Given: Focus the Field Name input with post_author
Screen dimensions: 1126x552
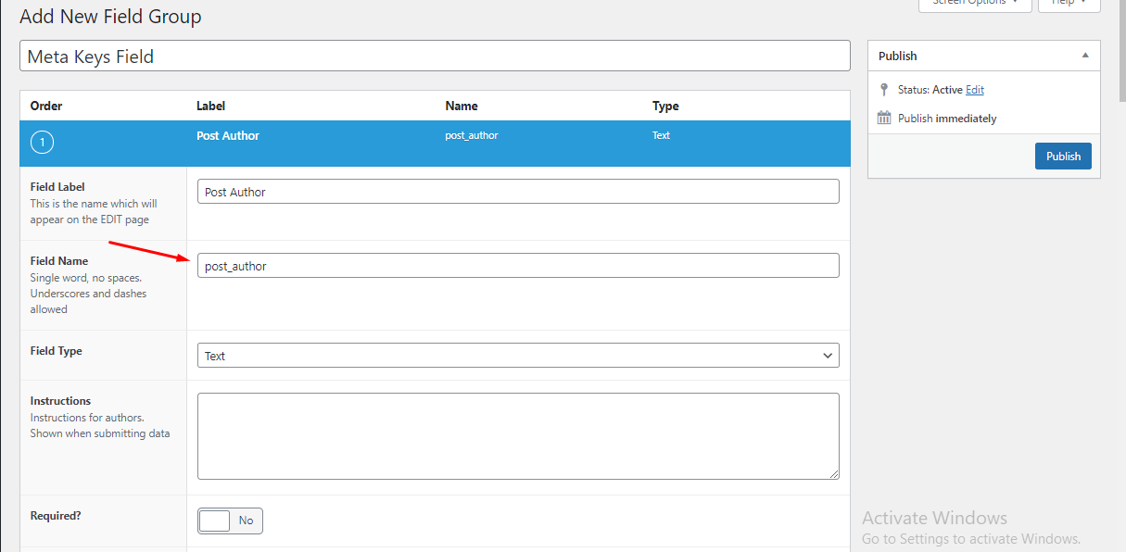Looking at the screenshot, I should pos(518,266).
